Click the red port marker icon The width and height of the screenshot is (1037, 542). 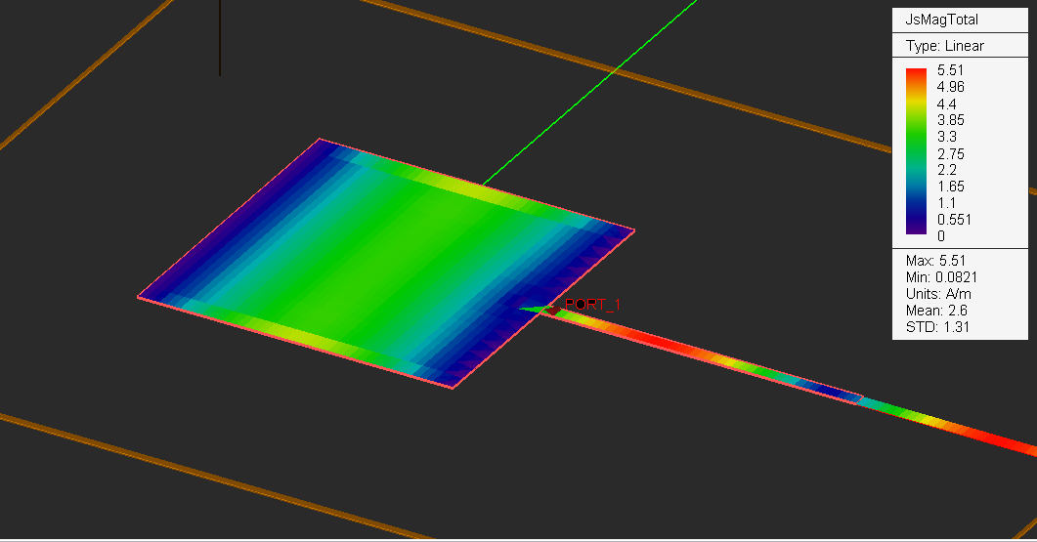552,310
